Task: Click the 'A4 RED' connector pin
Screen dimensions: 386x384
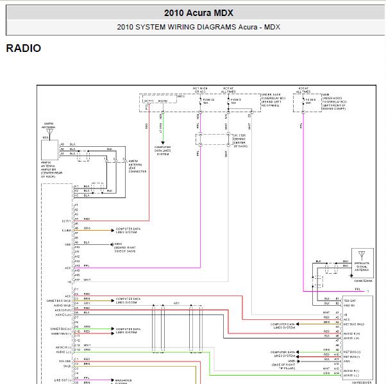Action: 82,219
